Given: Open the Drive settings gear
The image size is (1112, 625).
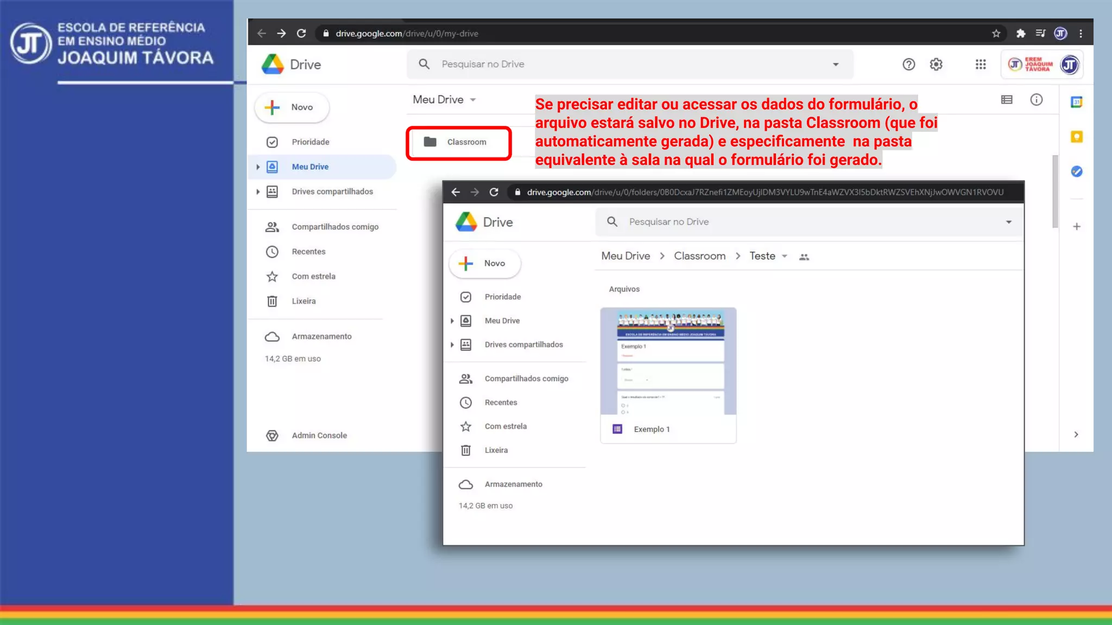Looking at the screenshot, I should 936,65.
